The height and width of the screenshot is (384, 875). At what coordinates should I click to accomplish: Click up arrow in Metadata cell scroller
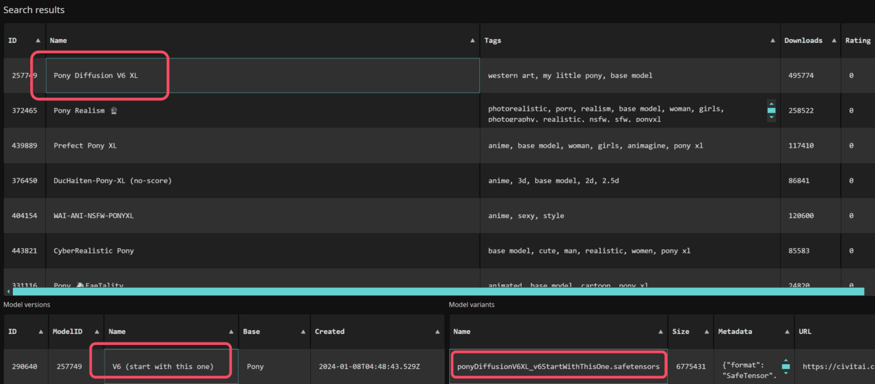coord(786,360)
